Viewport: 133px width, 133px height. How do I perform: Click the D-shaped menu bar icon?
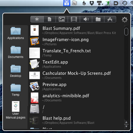coord(116,3)
